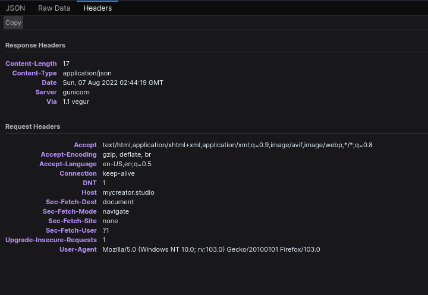The width and height of the screenshot is (428, 295).
Task: Select the Headers tab
Action: [97, 8]
